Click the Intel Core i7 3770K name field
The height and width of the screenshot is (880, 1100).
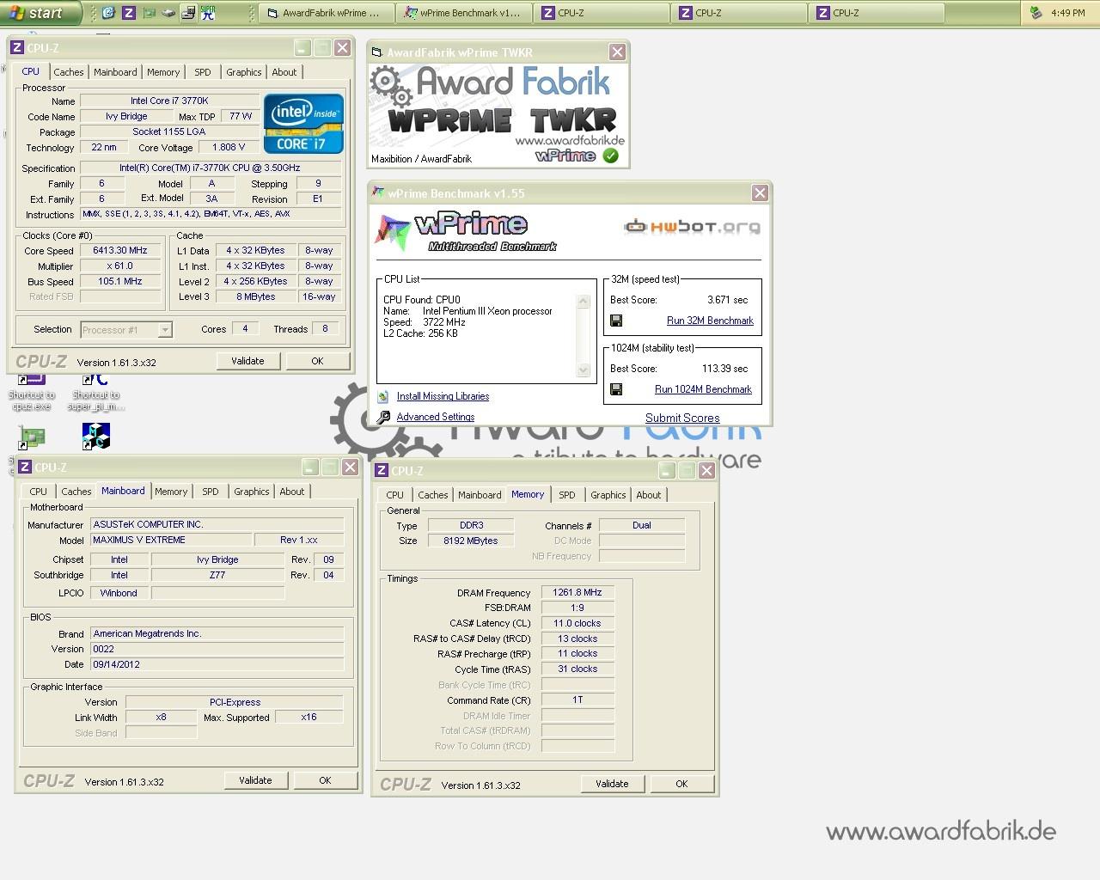169,101
